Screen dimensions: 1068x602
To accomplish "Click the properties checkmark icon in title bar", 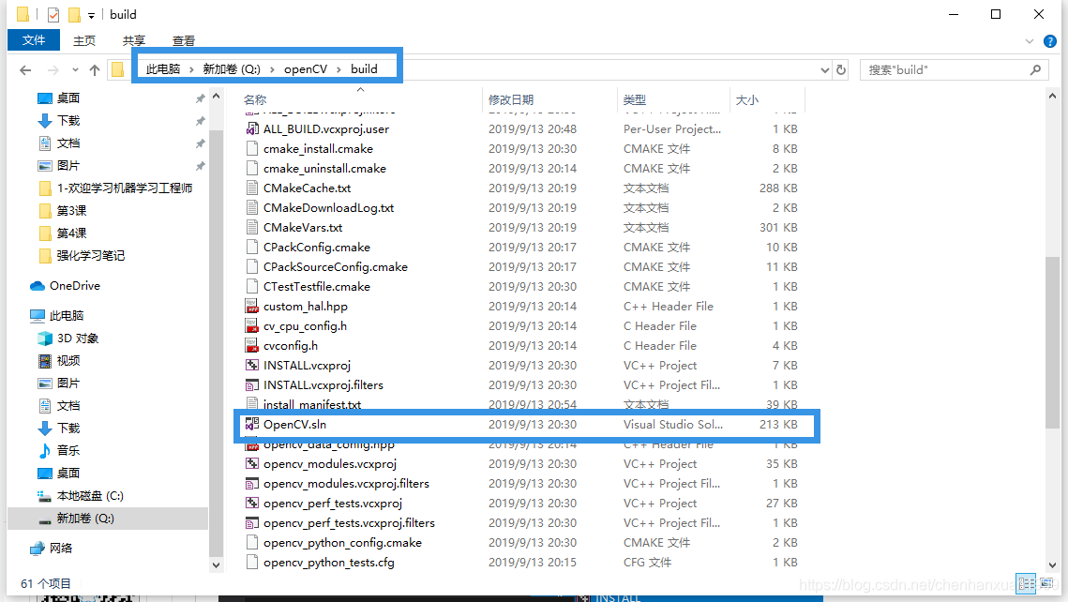I will coord(53,14).
